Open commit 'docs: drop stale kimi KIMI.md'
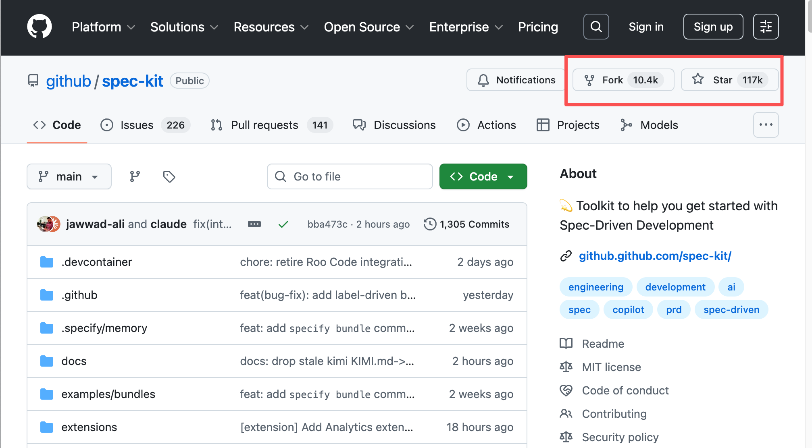 pyautogui.click(x=327, y=361)
